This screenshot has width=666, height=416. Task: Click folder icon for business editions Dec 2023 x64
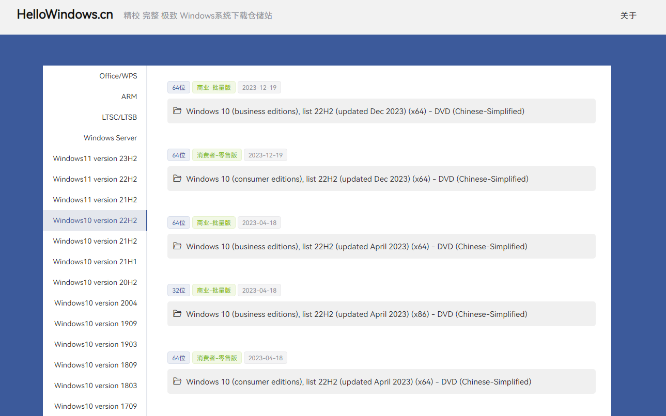(x=177, y=111)
